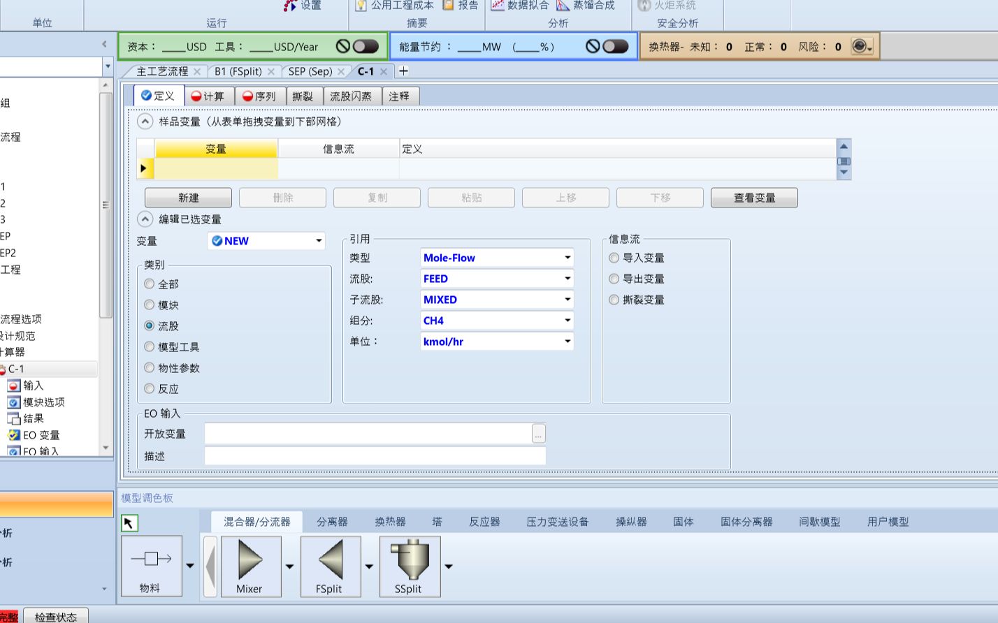Image resolution: width=998 pixels, height=623 pixels.
Task: Close the B1 (FSplit) tab
Action: (x=271, y=71)
